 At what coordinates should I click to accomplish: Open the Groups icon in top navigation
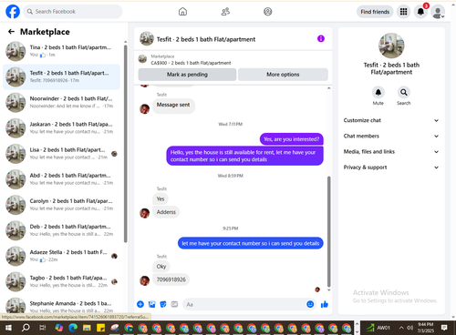point(267,12)
